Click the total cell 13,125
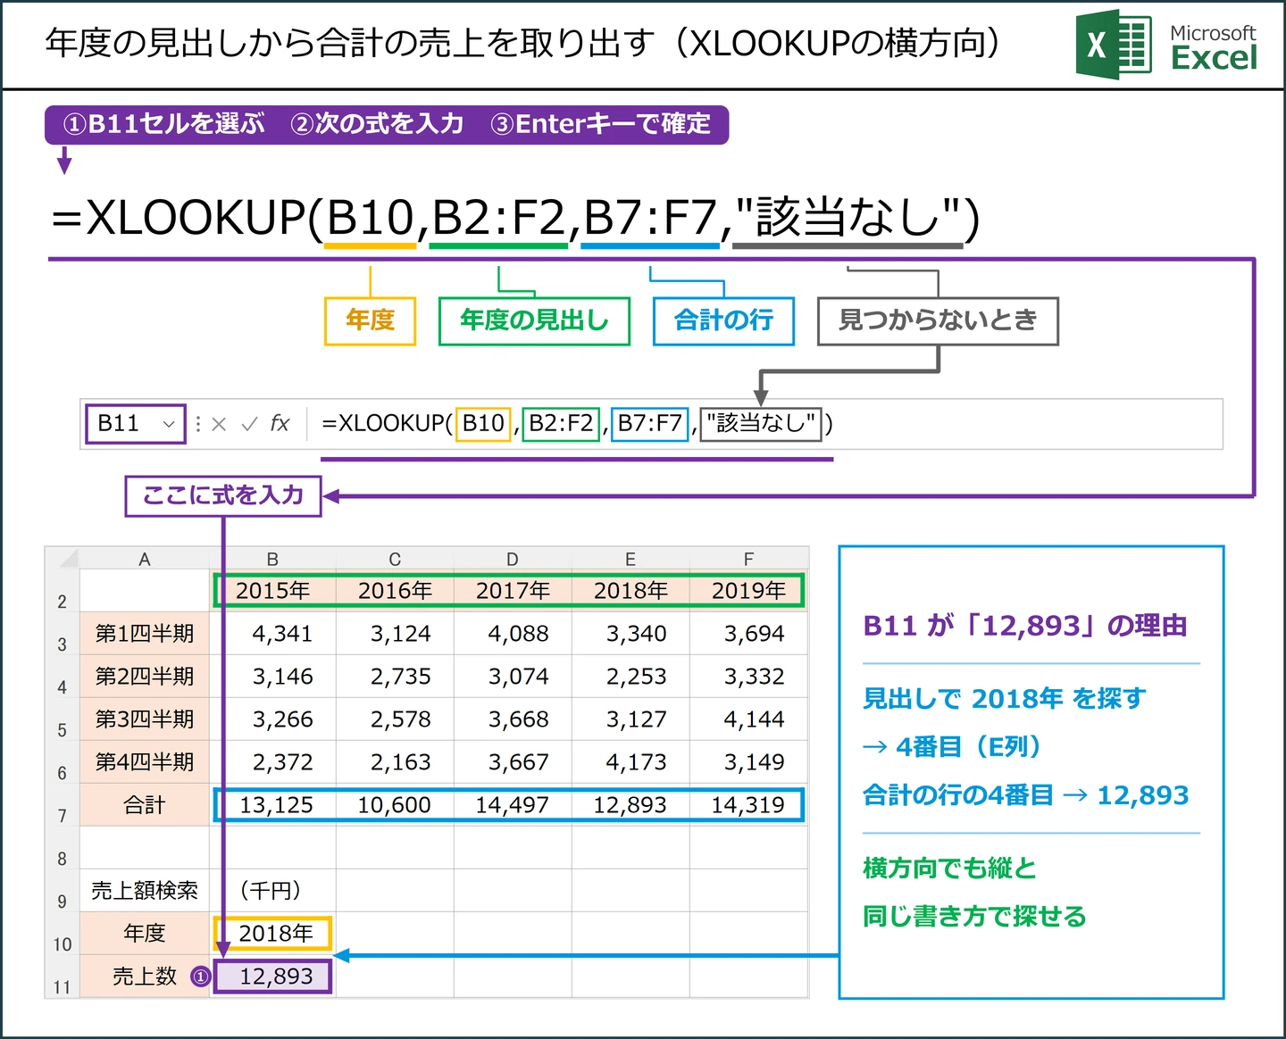Image resolution: width=1286 pixels, height=1039 pixels. point(273,805)
